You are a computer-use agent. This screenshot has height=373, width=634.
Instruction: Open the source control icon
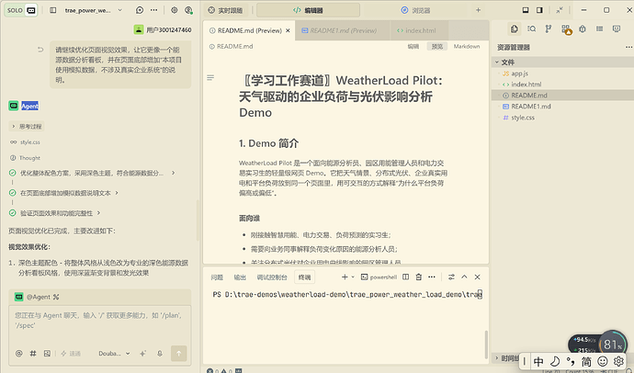[x=549, y=28]
